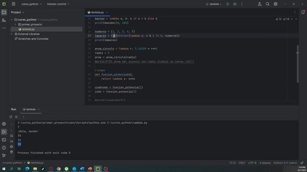The image size is (307, 172).
Task: Click lambda.py breadcrumb in status bar
Action: click(35, 162)
